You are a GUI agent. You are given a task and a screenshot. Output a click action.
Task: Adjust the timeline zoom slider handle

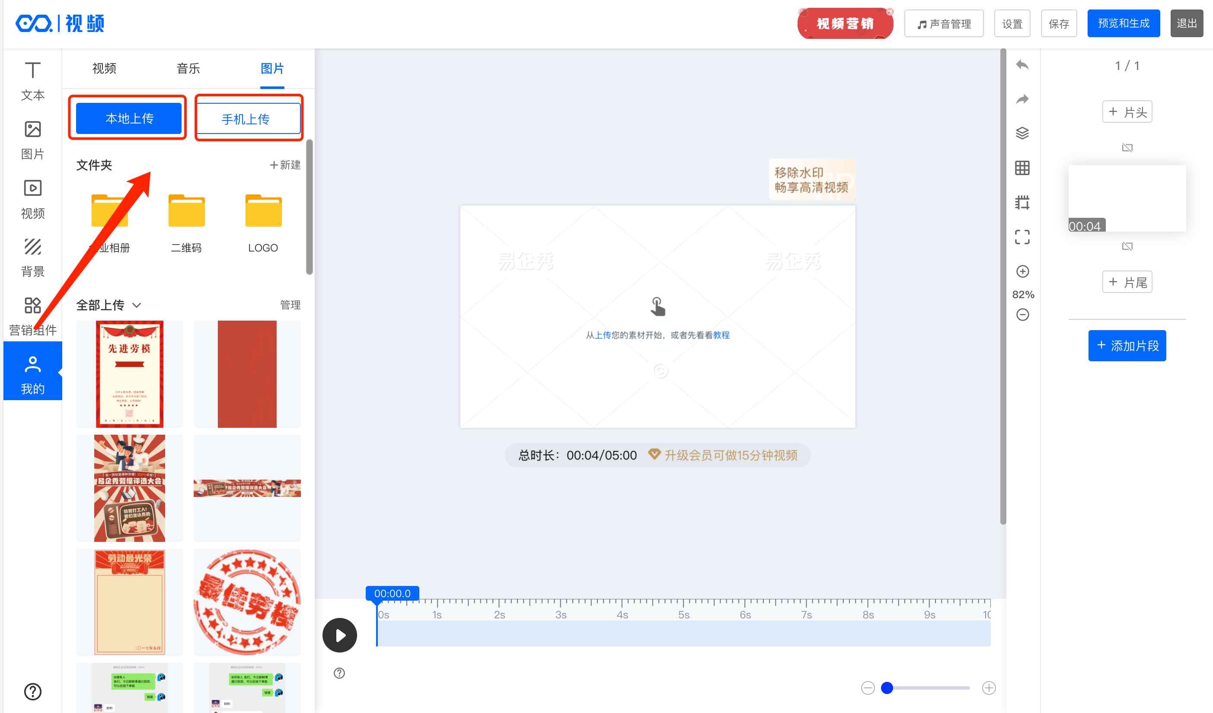pyautogui.click(x=887, y=688)
